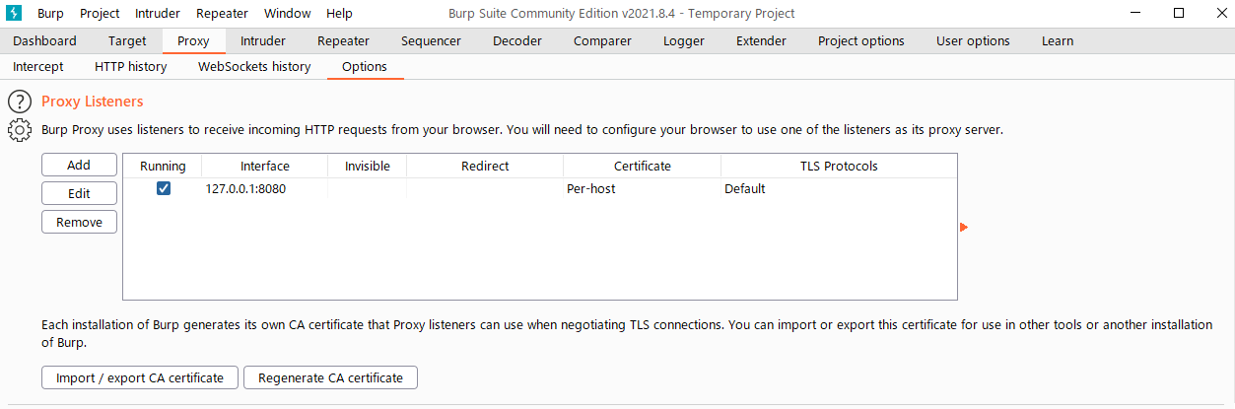Switch to the Repeater tab
Image resolution: width=1235 pixels, height=409 pixels.
(x=343, y=41)
